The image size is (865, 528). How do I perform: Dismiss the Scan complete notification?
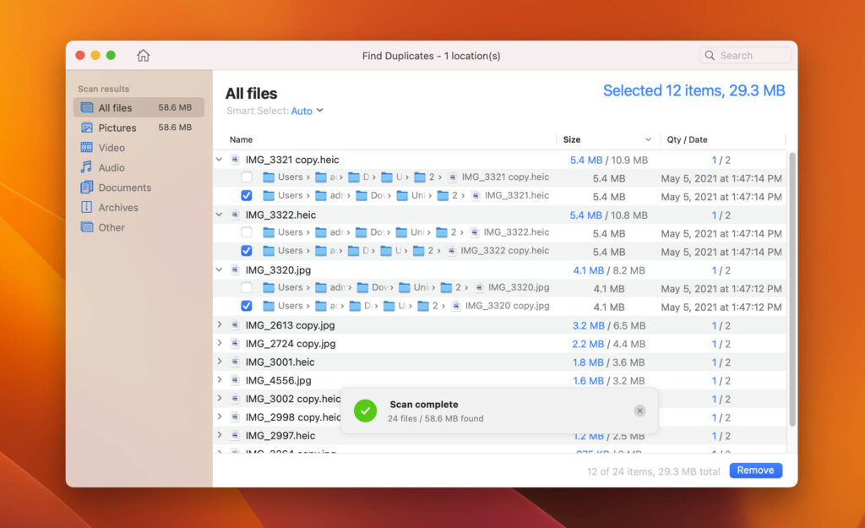(x=639, y=411)
